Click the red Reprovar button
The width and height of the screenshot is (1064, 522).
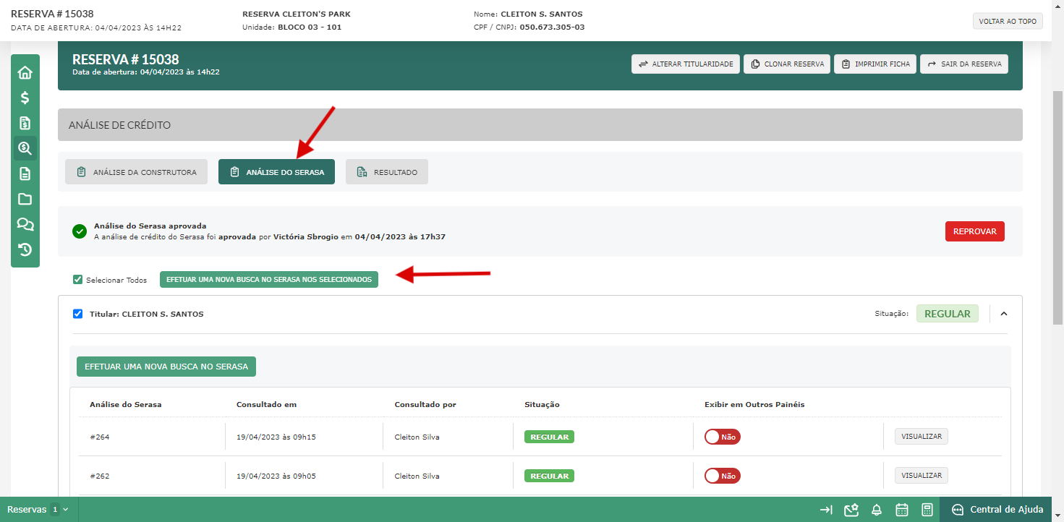click(974, 231)
